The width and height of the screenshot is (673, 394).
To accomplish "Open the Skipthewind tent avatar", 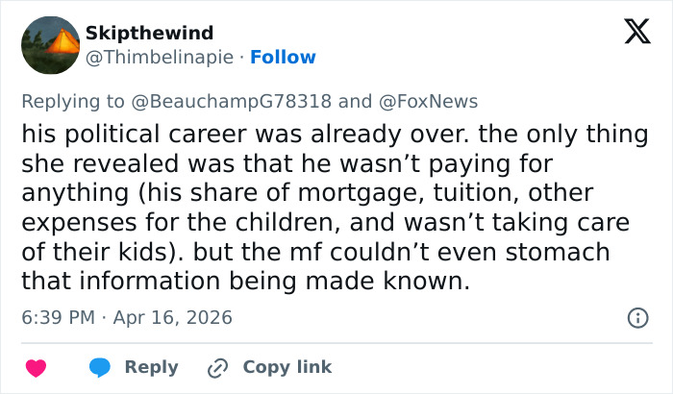I will (x=50, y=45).
